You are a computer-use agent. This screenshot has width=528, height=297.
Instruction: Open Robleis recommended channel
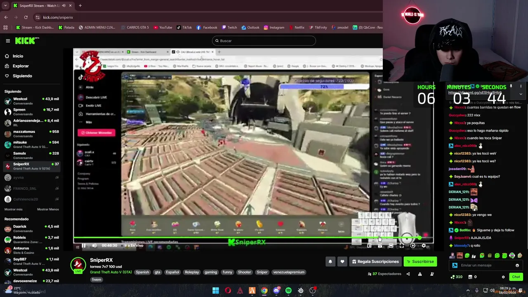(31, 240)
